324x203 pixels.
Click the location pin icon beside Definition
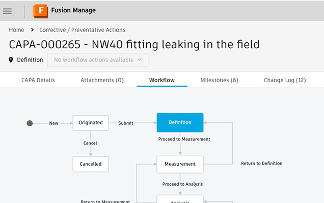pyautogui.click(x=11, y=60)
